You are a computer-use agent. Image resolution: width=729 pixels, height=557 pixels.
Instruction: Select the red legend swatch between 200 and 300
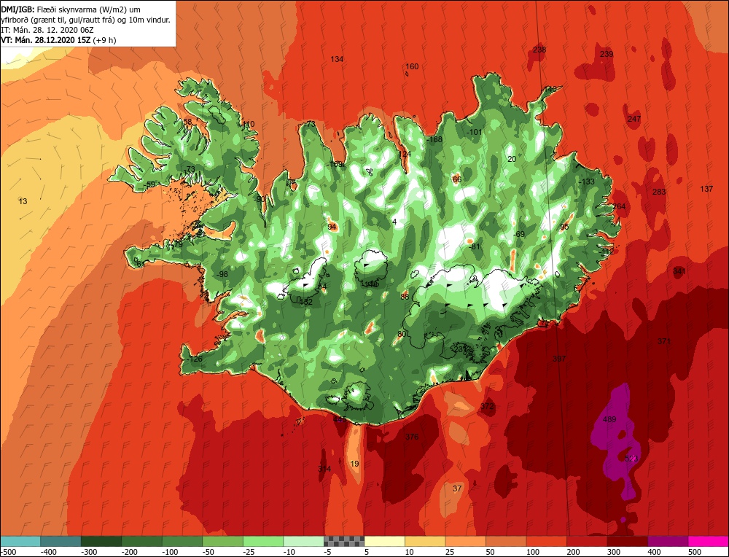[587, 541]
